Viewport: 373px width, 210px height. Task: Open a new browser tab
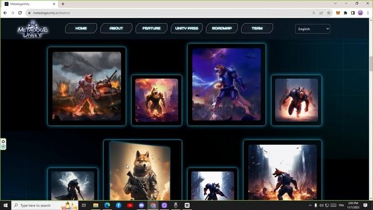point(63,4)
